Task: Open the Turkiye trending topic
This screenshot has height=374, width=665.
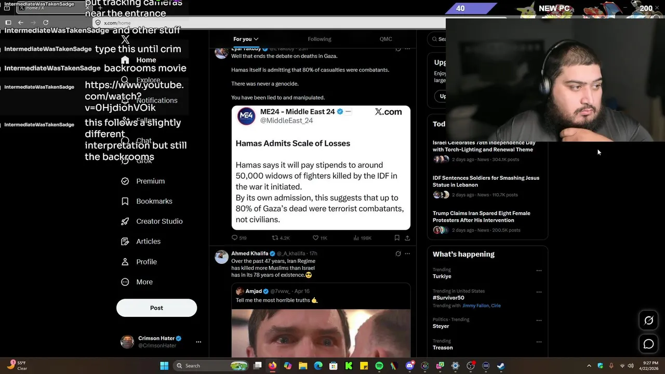Action: [442, 276]
